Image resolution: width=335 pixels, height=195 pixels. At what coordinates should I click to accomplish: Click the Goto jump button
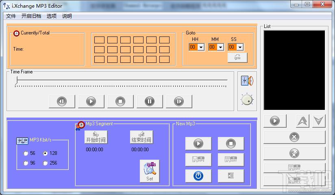pyautogui.click(x=237, y=58)
